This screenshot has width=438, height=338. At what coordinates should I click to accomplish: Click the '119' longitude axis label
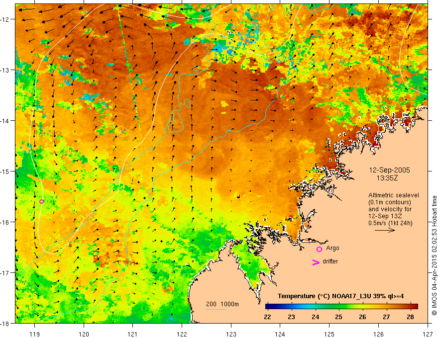35,334
